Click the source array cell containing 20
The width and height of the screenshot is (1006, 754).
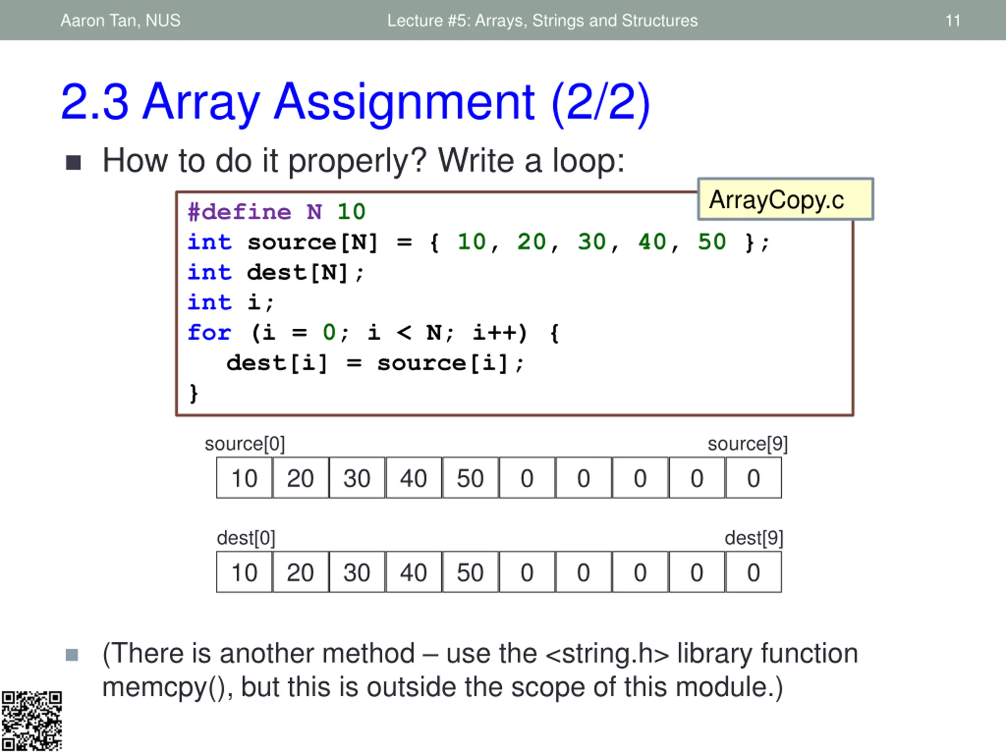tap(301, 478)
